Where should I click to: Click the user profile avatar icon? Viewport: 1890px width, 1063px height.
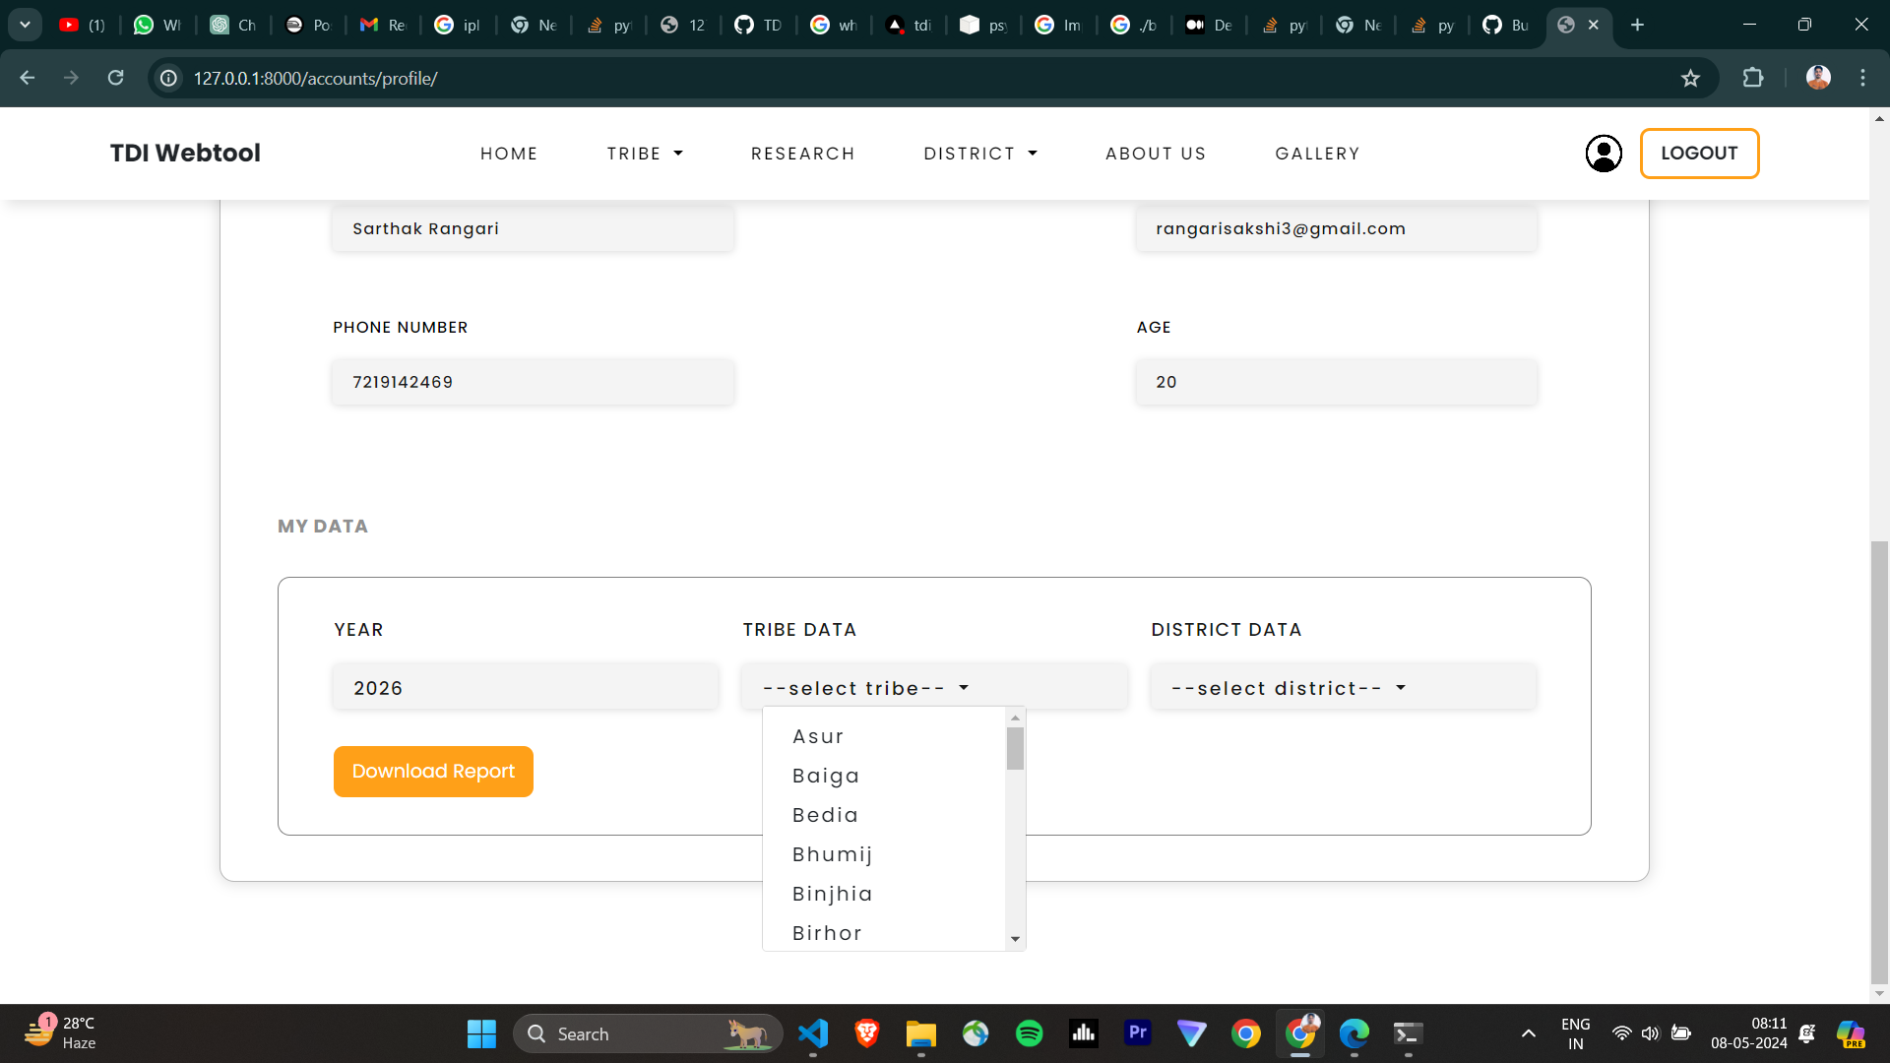click(x=1603, y=154)
